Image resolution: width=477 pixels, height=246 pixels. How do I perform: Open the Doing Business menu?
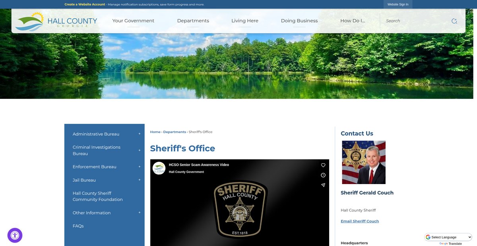(x=299, y=21)
